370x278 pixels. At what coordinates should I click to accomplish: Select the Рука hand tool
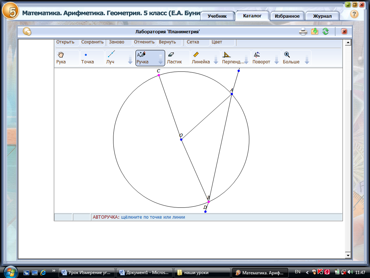(x=67, y=58)
